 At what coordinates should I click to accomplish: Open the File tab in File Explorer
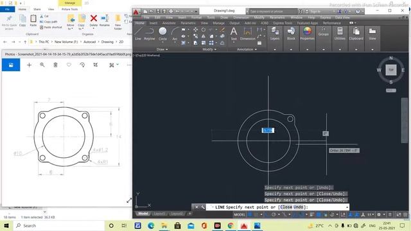(x=7, y=9)
